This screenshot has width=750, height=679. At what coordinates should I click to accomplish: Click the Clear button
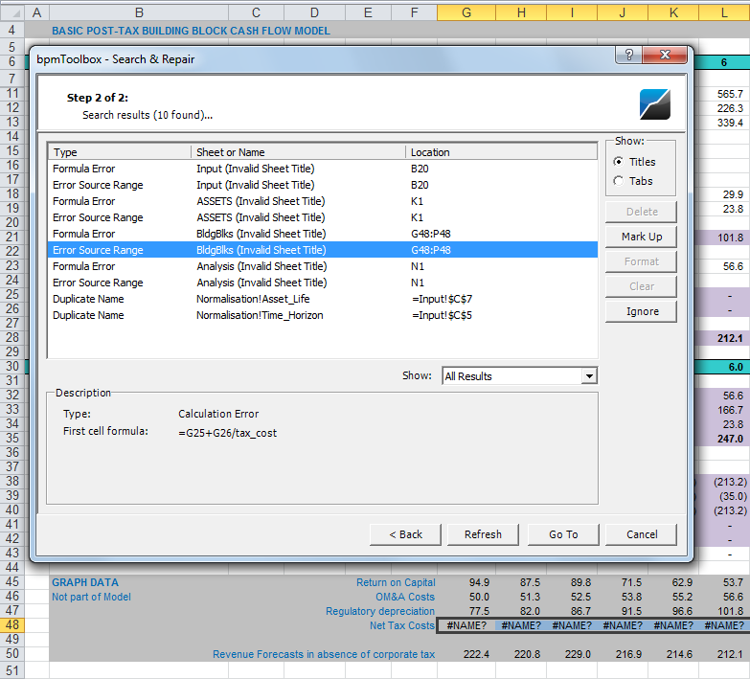(x=641, y=286)
